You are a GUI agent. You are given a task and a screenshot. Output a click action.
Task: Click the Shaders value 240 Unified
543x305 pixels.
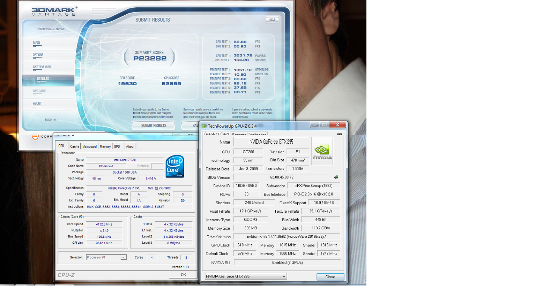[254, 203]
